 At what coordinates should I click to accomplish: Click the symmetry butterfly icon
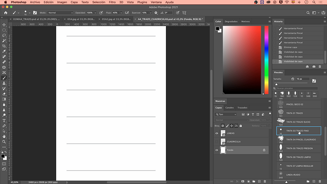pyautogui.click(x=184, y=13)
